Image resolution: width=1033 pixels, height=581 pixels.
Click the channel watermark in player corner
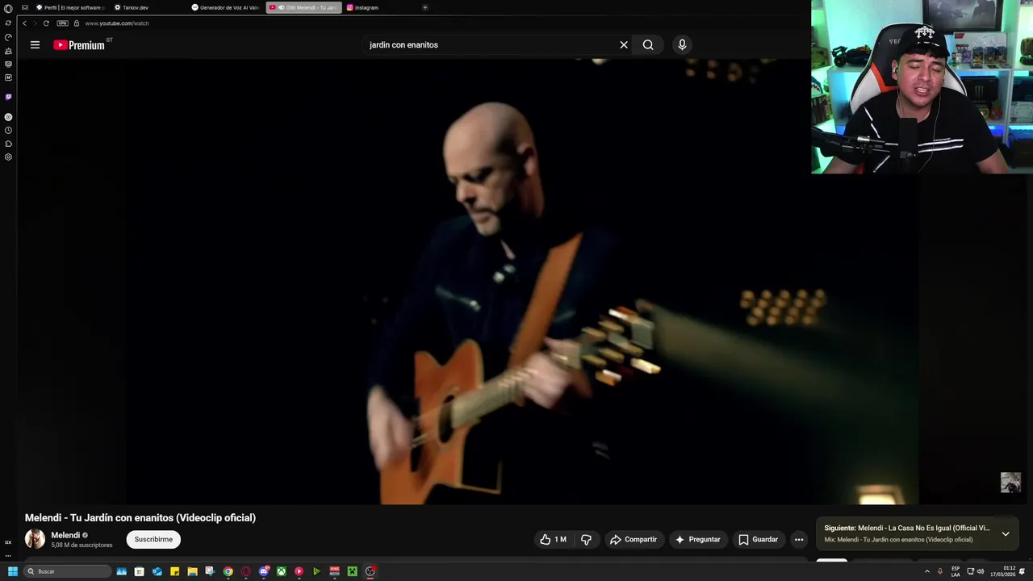(1010, 483)
